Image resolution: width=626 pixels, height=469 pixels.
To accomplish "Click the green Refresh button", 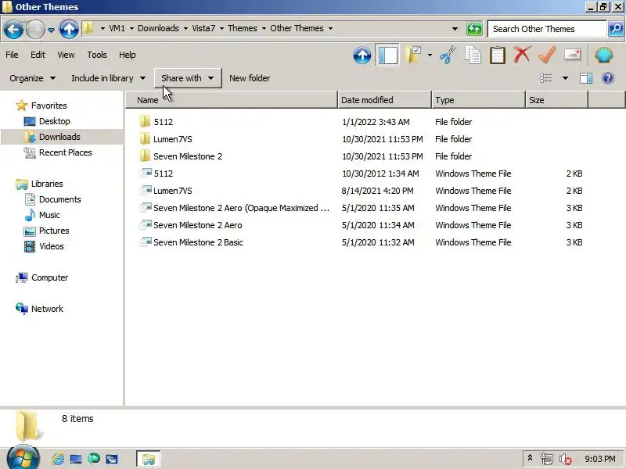I will point(474,29).
